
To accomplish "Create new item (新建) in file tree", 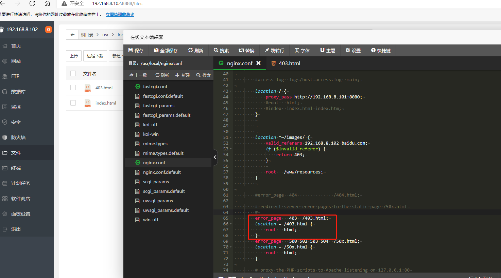I will (183, 75).
